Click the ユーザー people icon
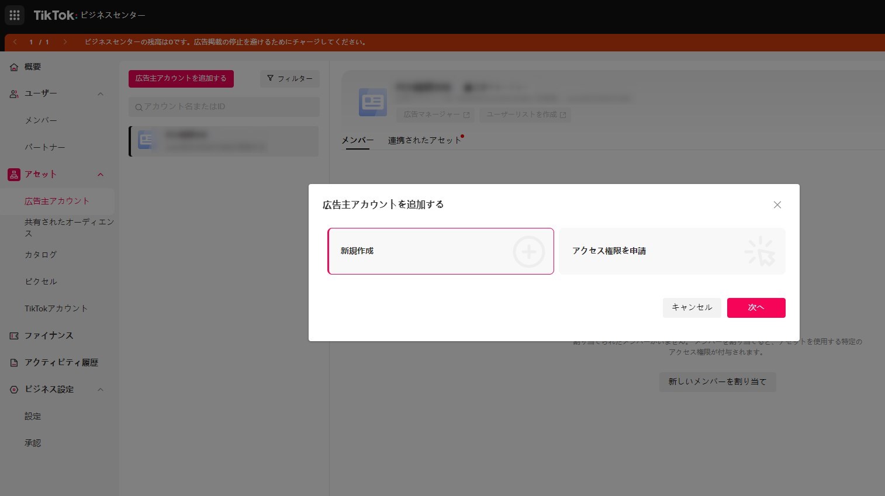Screen dimensions: 885x496 [x=14, y=94]
